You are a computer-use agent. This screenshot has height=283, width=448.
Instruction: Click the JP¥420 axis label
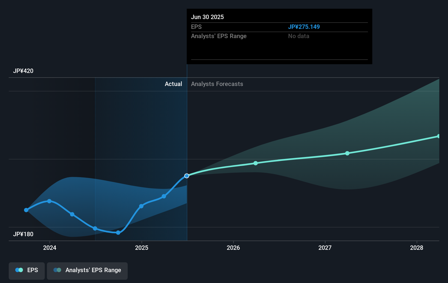[23, 71]
